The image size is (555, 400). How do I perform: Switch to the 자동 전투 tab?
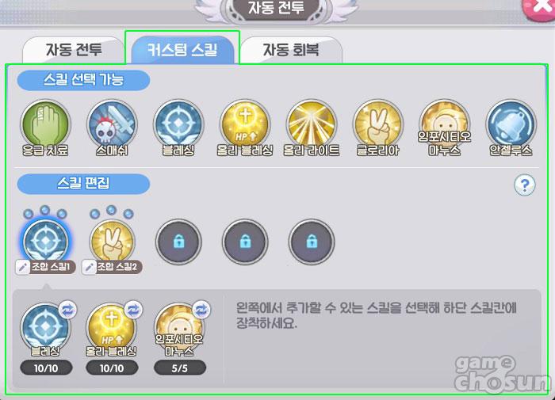[74, 50]
